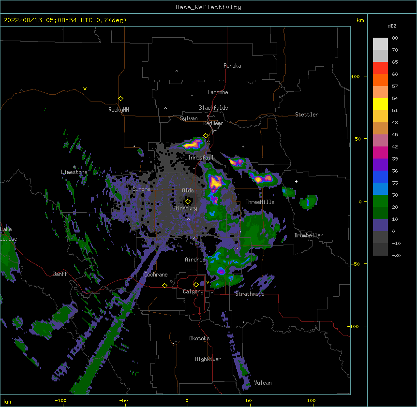This screenshot has width=417, height=407.
Task: Click the Airdrie city label
Action: pyautogui.click(x=195, y=260)
